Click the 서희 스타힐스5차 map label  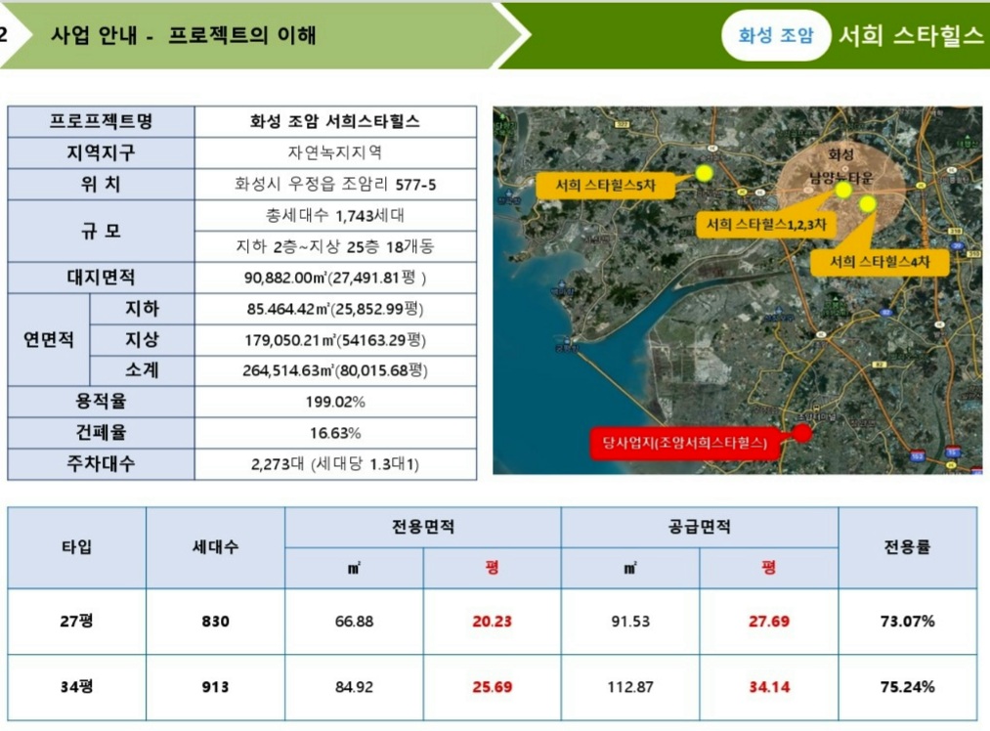[x=606, y=186]
